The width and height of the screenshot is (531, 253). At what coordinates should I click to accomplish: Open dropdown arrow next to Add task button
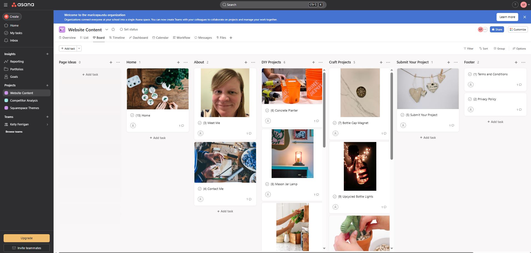(79, 48)
